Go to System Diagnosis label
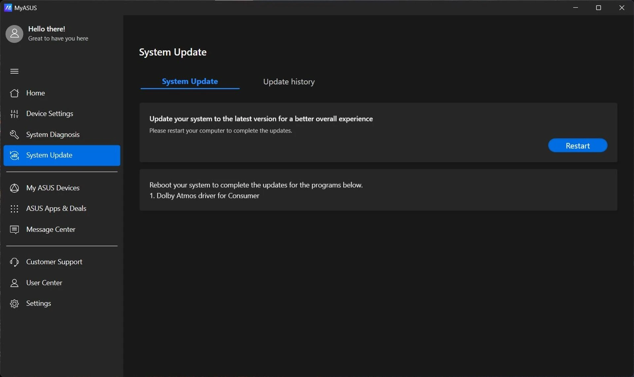The height and width of the screenshot is (377, 634). [53, 135]
